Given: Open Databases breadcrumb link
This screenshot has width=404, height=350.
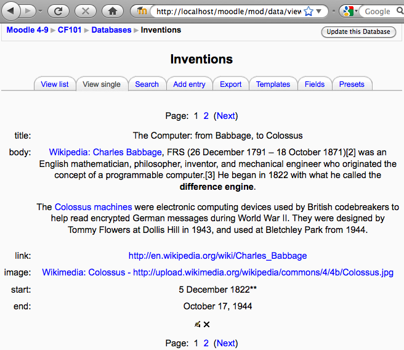Looking at the screenshot, I should tap(111, 30).
